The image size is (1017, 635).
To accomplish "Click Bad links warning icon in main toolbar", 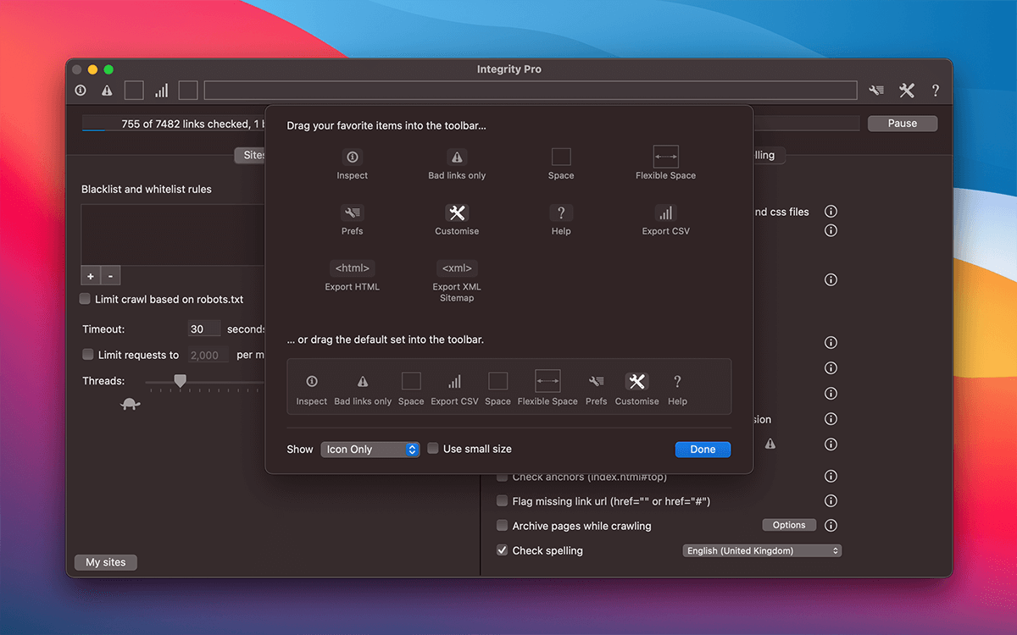I will (107, 91).
